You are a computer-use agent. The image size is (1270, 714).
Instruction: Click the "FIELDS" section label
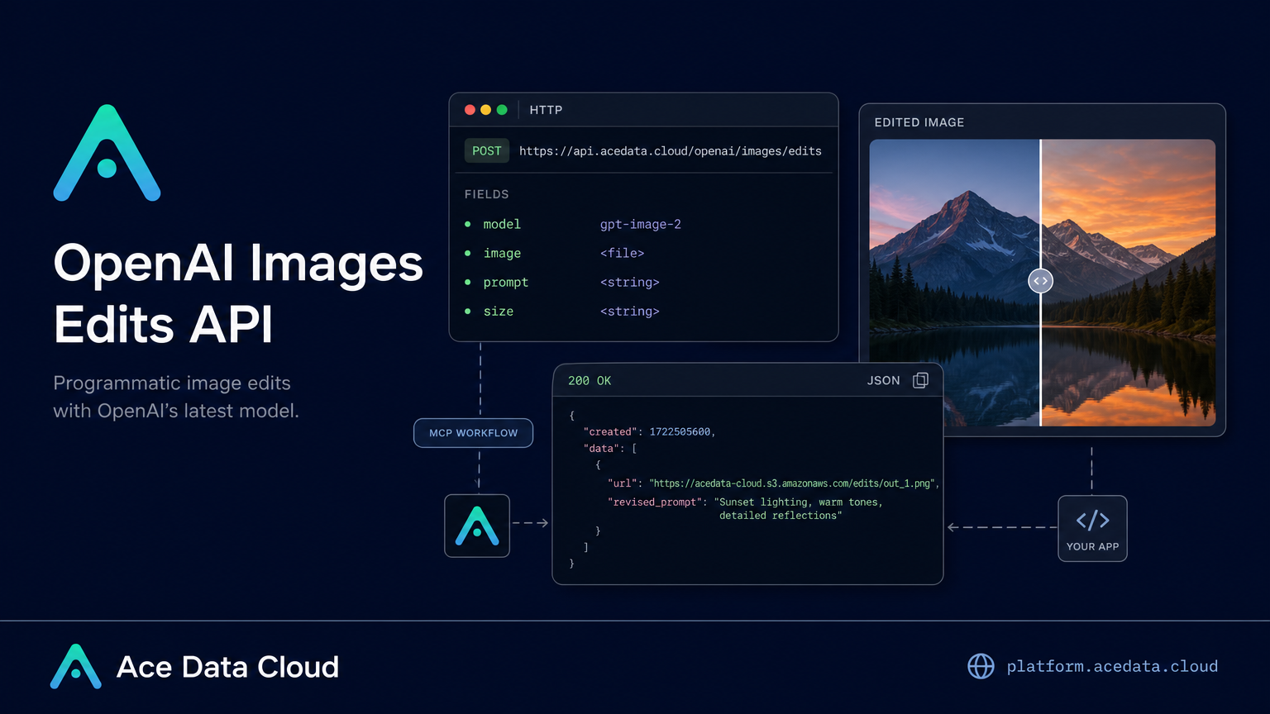point(486,194)
